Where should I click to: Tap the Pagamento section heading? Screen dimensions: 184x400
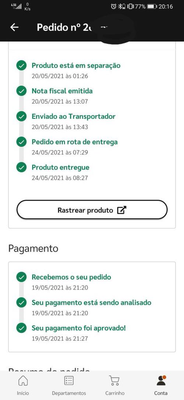(33, 248)
